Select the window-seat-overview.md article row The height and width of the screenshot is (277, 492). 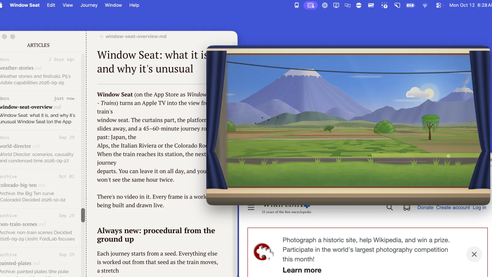coord(40,111)
